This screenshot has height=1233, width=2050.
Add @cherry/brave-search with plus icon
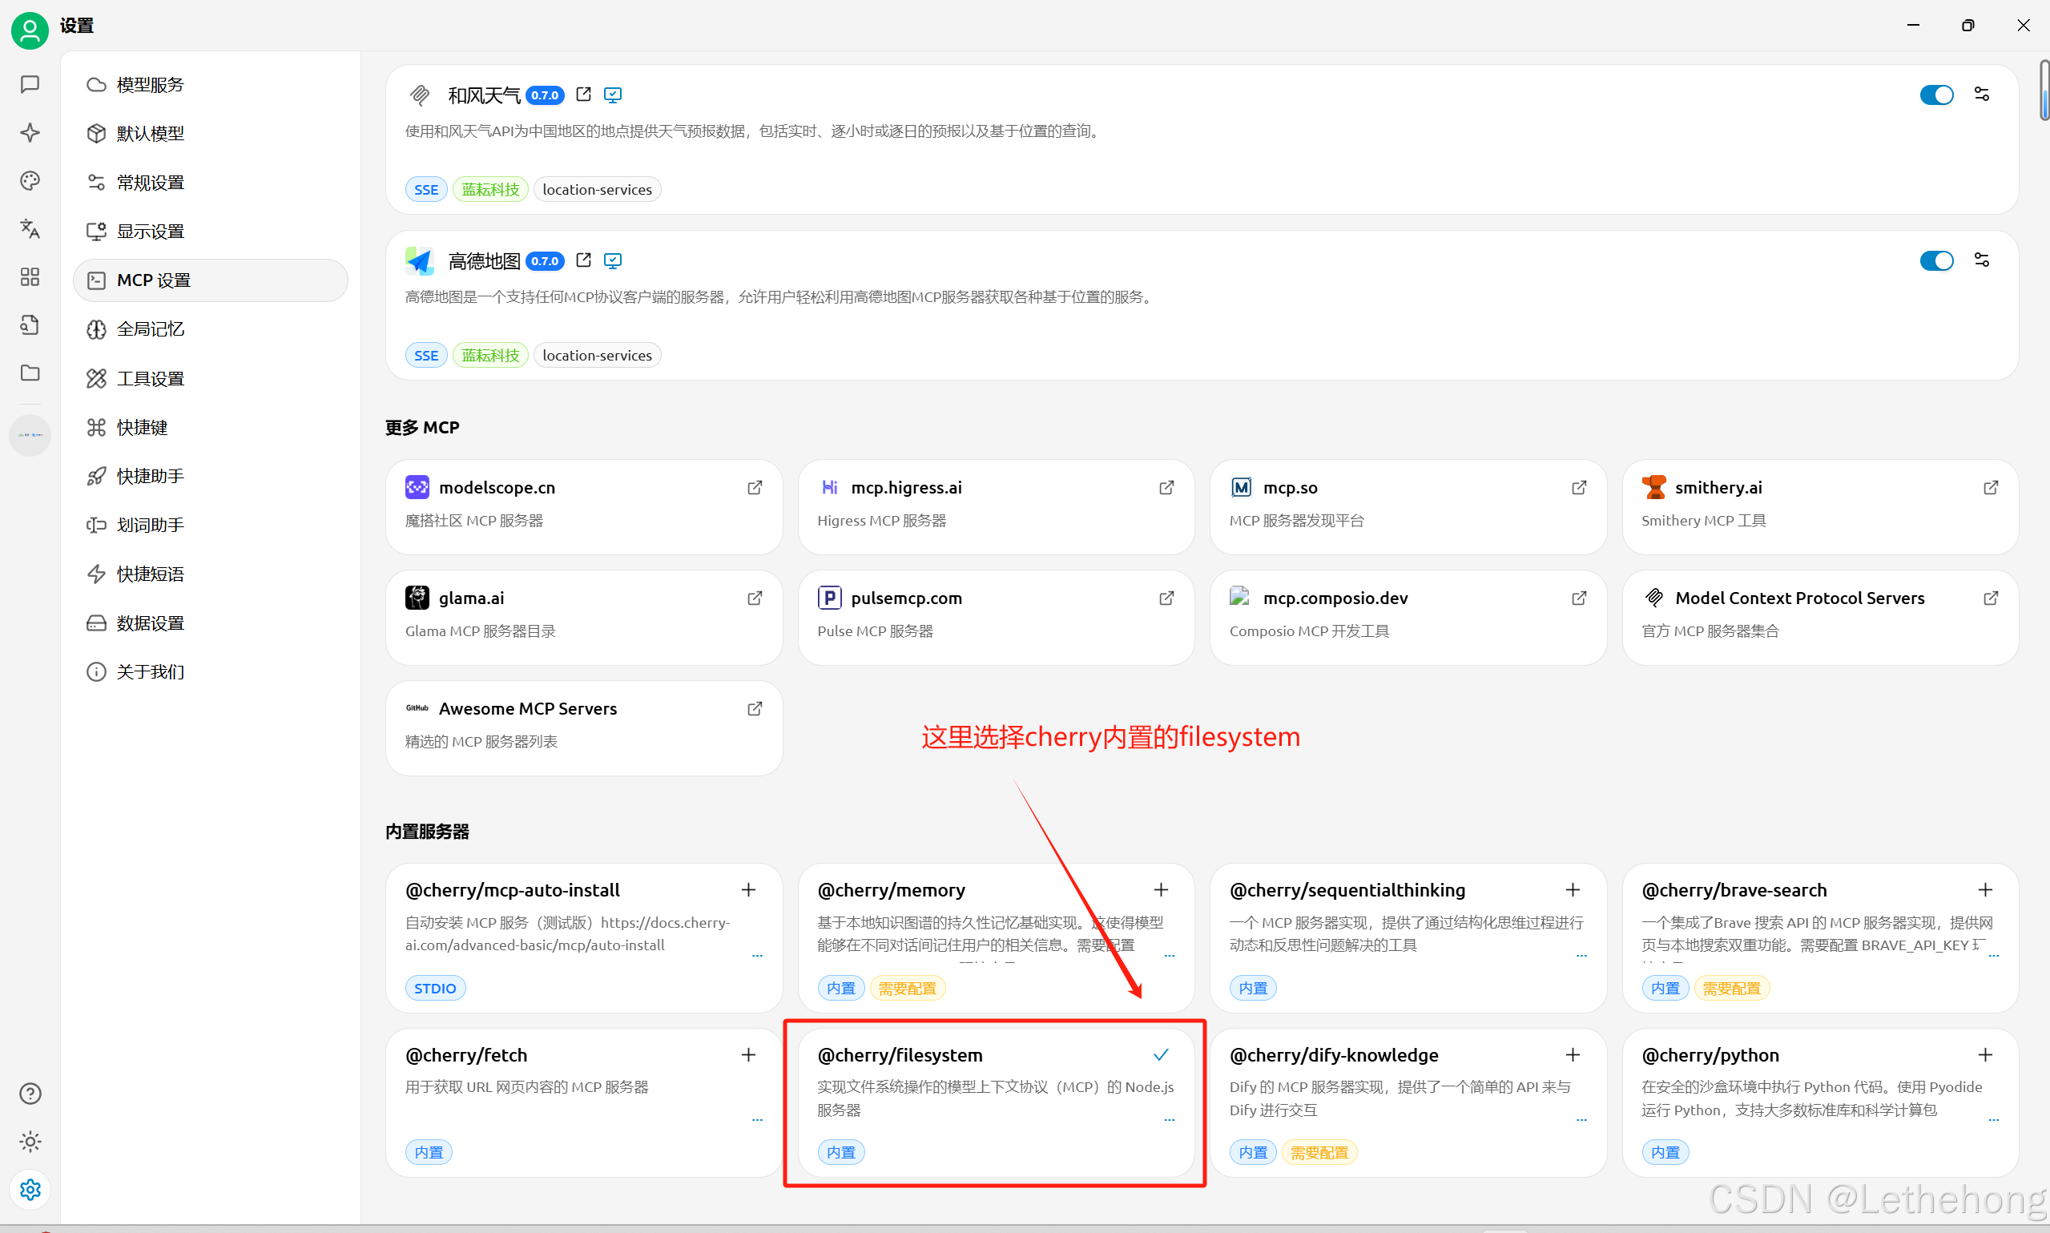pos(1985,889)
